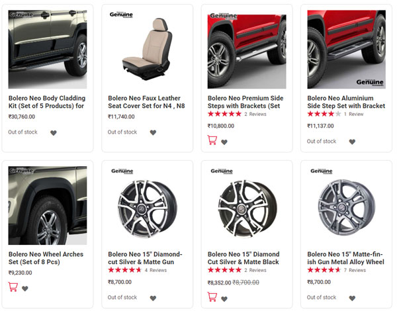Screen dimensions: 397x311
Task: Wishlist the Premium Side Steps with Brackets
Action: (x=224, y=142)
